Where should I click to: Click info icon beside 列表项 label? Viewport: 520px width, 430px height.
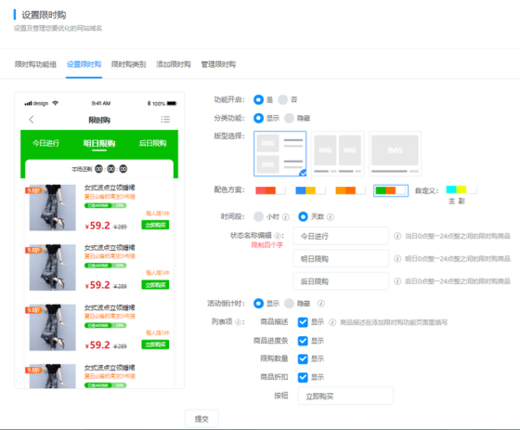pyautogui.click(x=238, y=322)
